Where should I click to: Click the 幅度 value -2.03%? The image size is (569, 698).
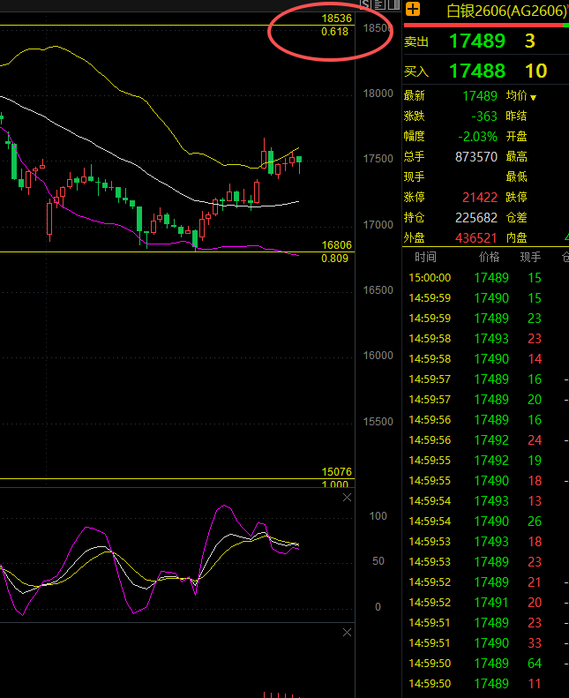478,136
